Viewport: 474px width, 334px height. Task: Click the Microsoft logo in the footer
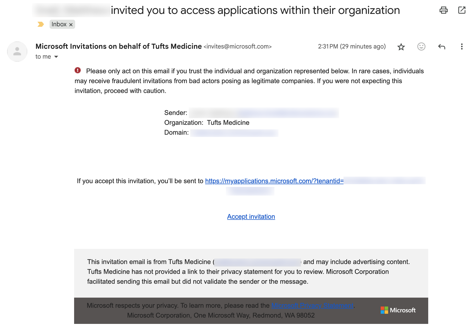398,310
